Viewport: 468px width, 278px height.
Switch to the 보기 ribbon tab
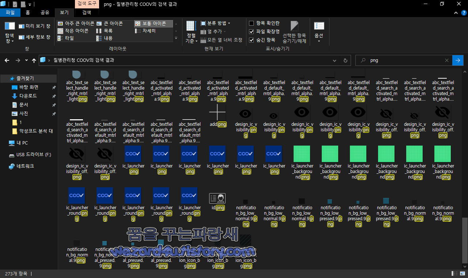(64, 12)
